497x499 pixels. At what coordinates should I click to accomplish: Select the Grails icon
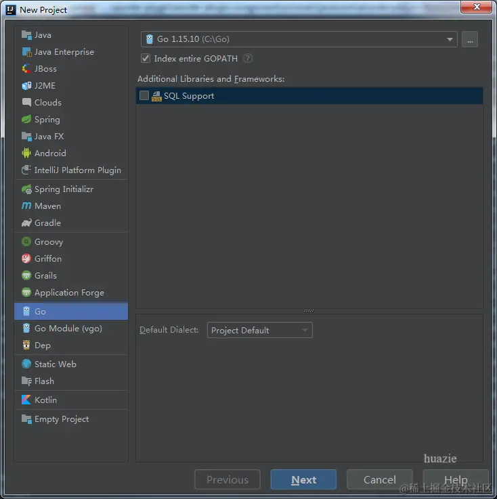point(26,276)
